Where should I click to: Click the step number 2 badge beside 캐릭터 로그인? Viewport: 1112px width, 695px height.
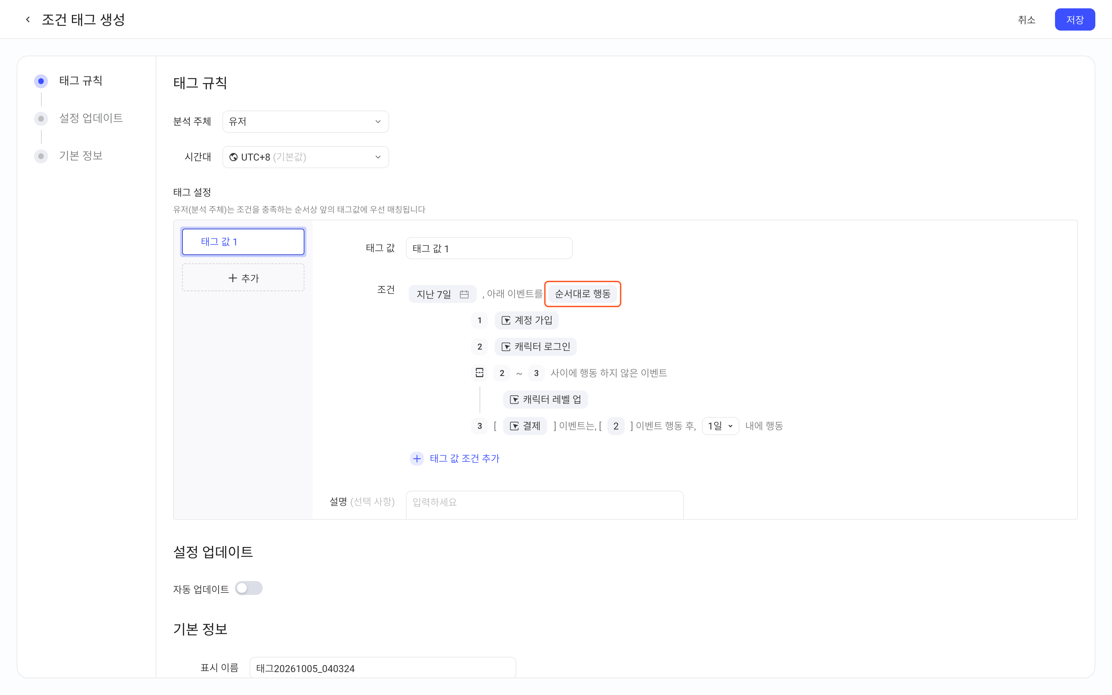(x=479, y=346)
